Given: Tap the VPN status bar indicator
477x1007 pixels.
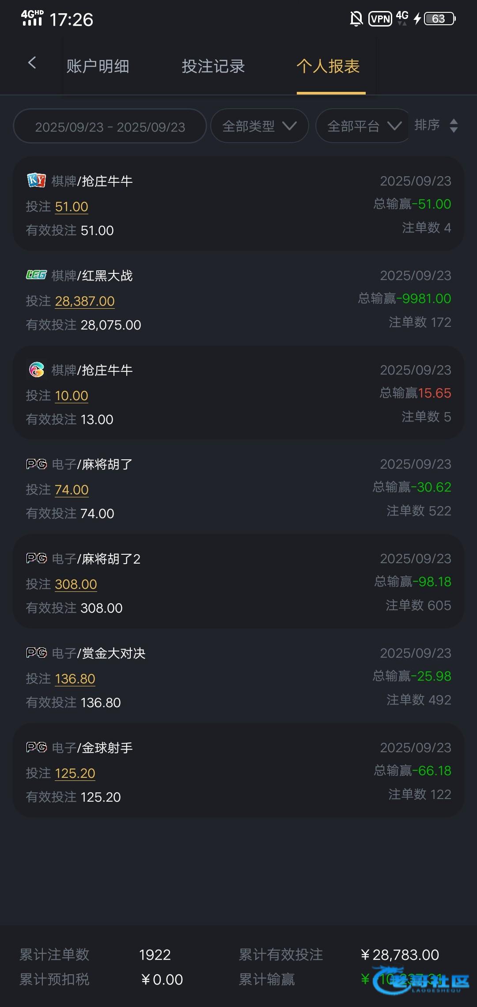Looking at the screenshot, I should click(380, 19).
